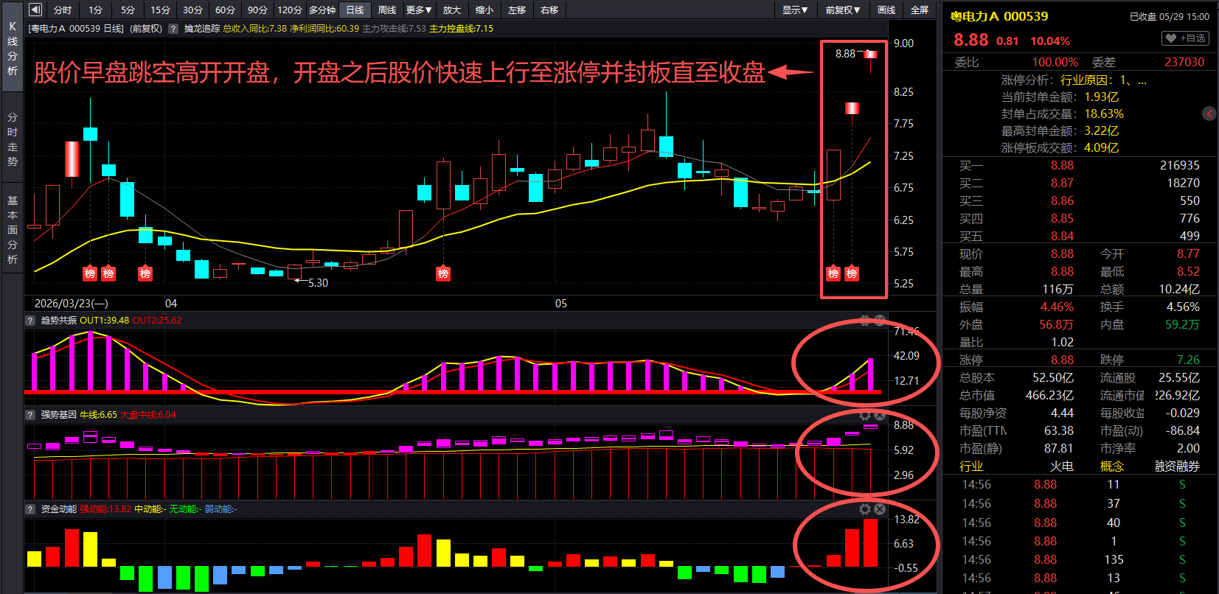The height and width of the screenshot is (594, 1219).
Task: Click the 5.30 low price label on chart
Action: [x=318, y=283]
